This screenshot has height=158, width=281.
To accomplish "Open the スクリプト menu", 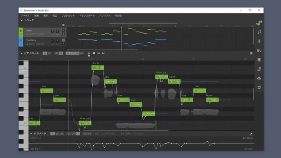I will click(x=104, y=16).
